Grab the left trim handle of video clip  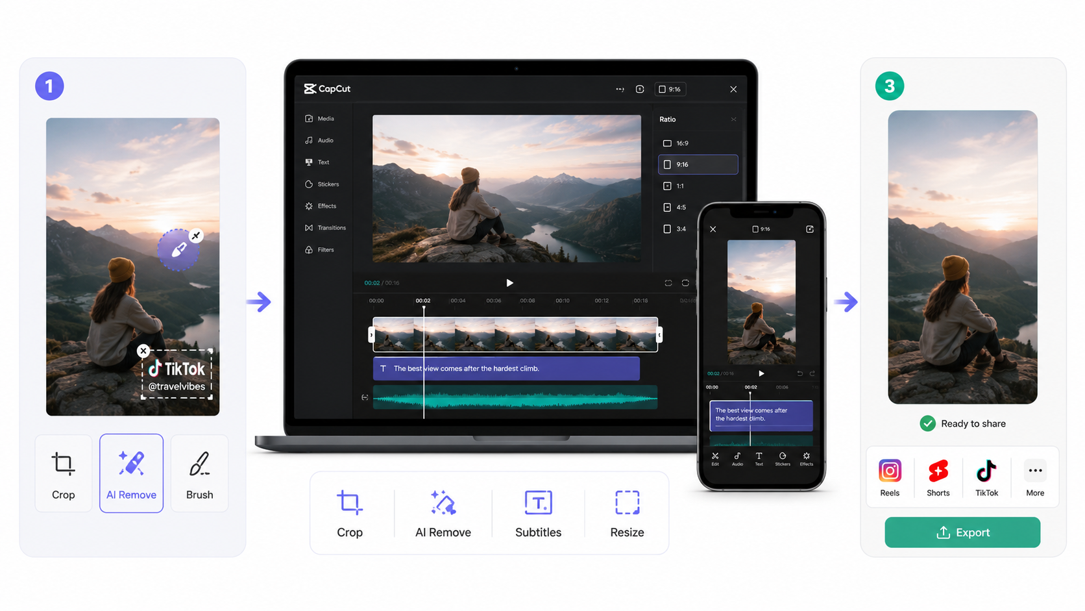tap(371, 334)
